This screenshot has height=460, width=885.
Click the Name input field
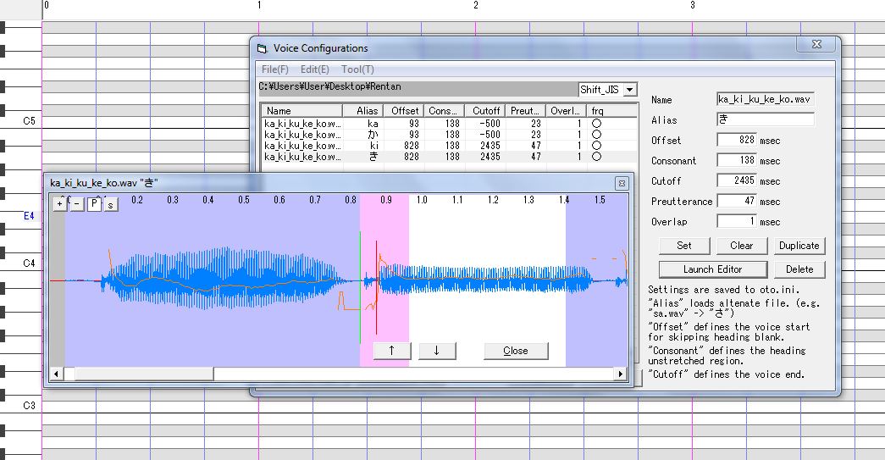(x=766, y=99)
